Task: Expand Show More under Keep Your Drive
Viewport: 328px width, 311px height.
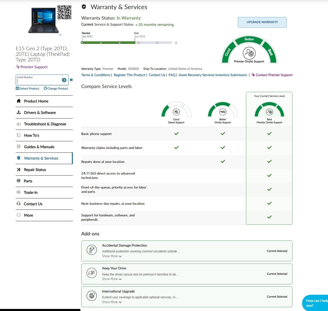Action: 112,279
